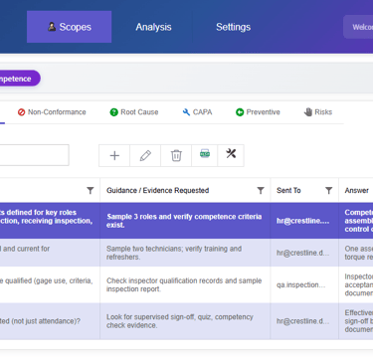Sort by Sent To column header
This screenshot has width=373, height=364.
point(288,190)
